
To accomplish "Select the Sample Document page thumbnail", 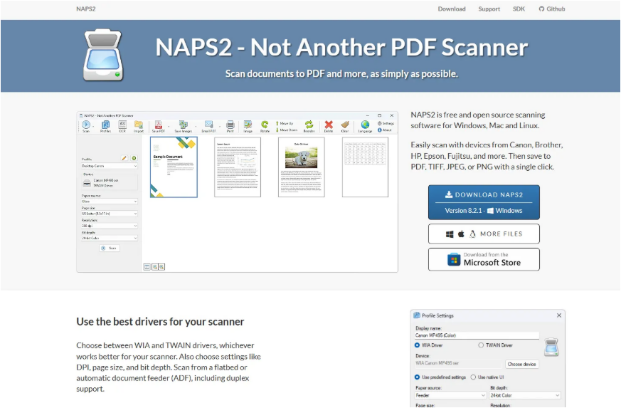I will click(174, 167).
